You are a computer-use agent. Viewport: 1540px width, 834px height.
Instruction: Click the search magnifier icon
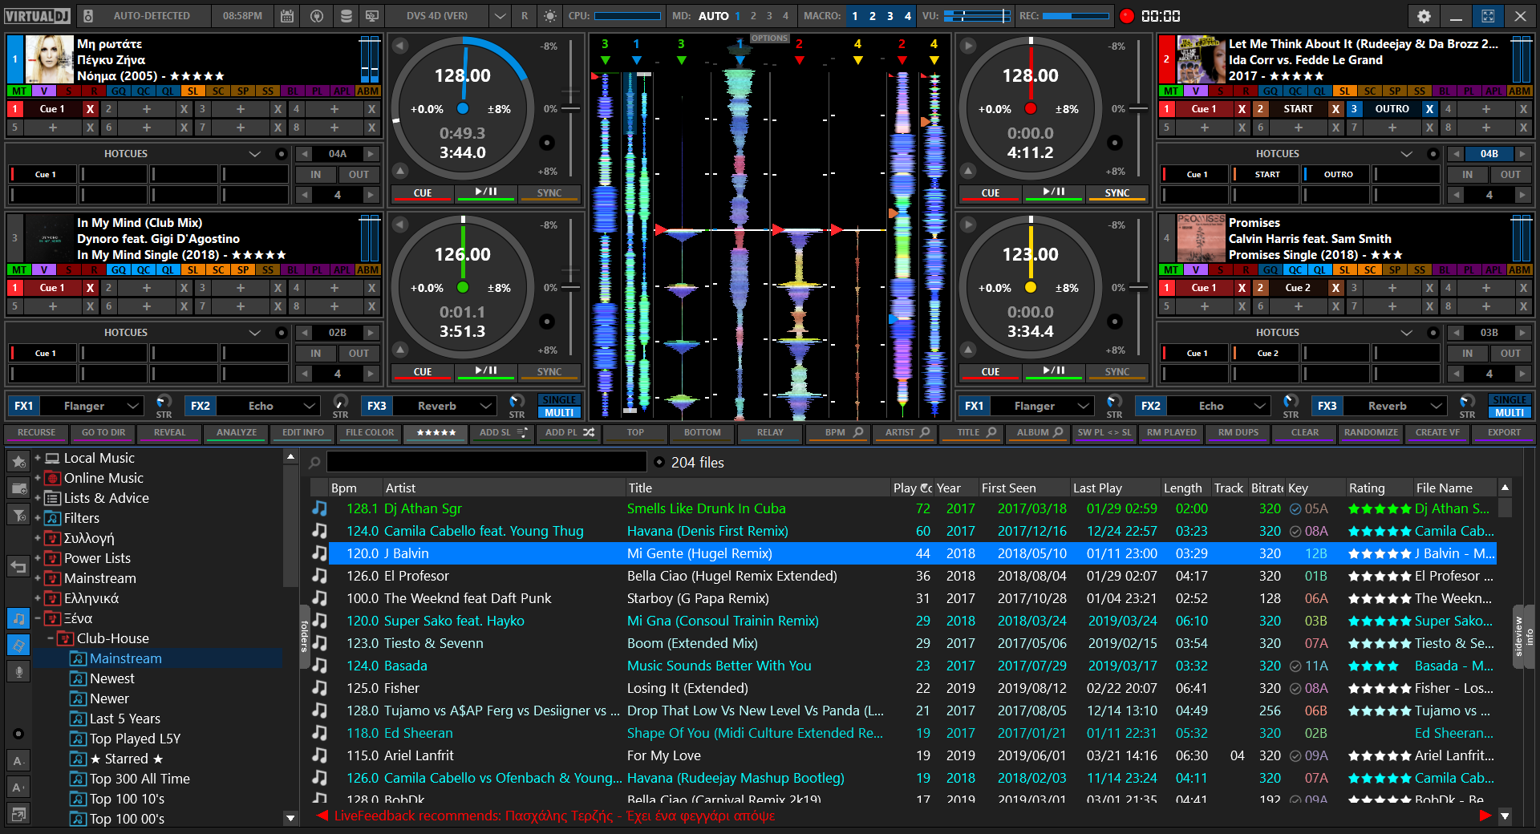(314, 463)
